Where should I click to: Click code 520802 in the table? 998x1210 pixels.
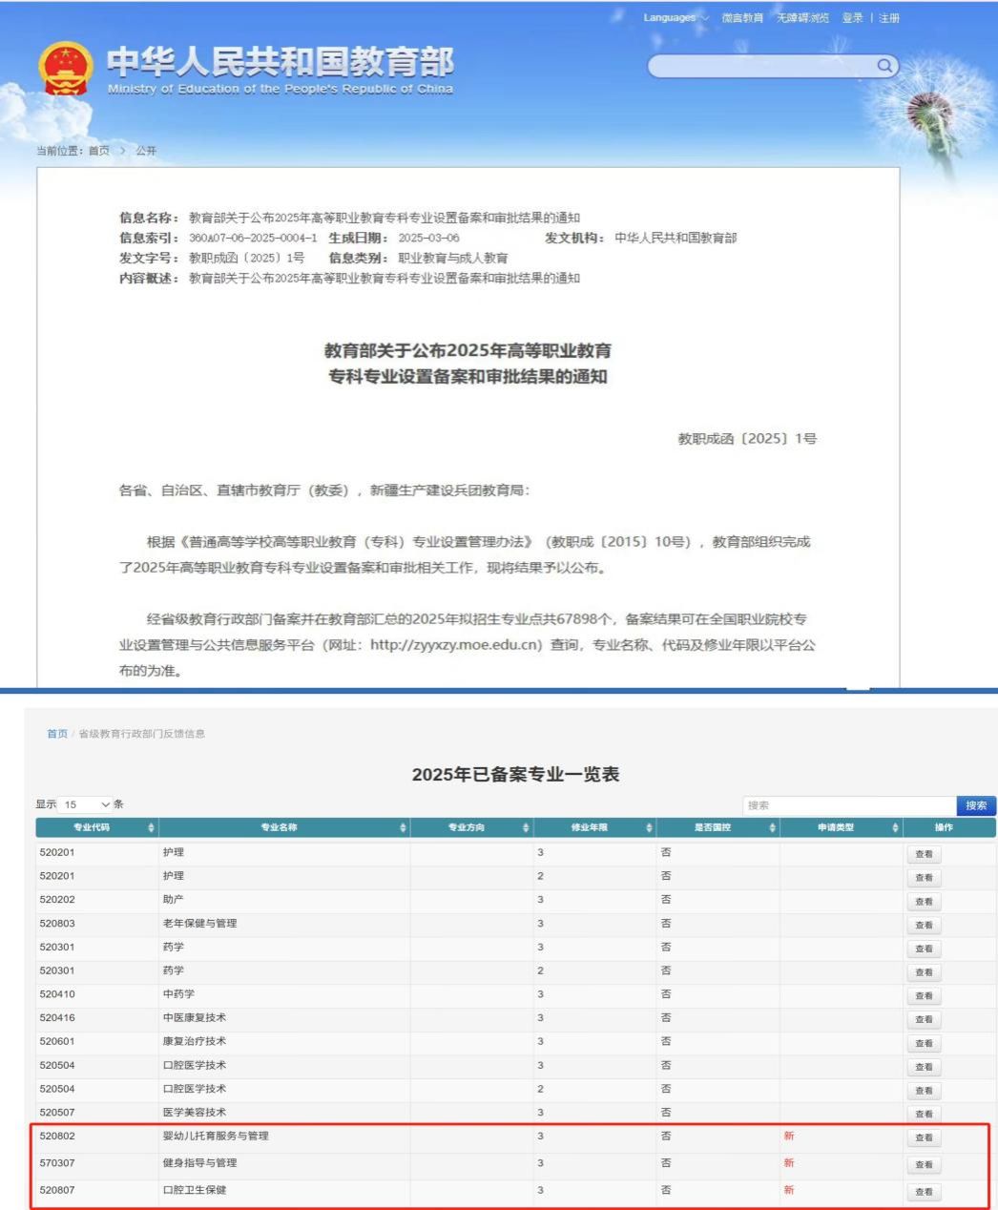pyautogui.click(x=57, y=1137)
